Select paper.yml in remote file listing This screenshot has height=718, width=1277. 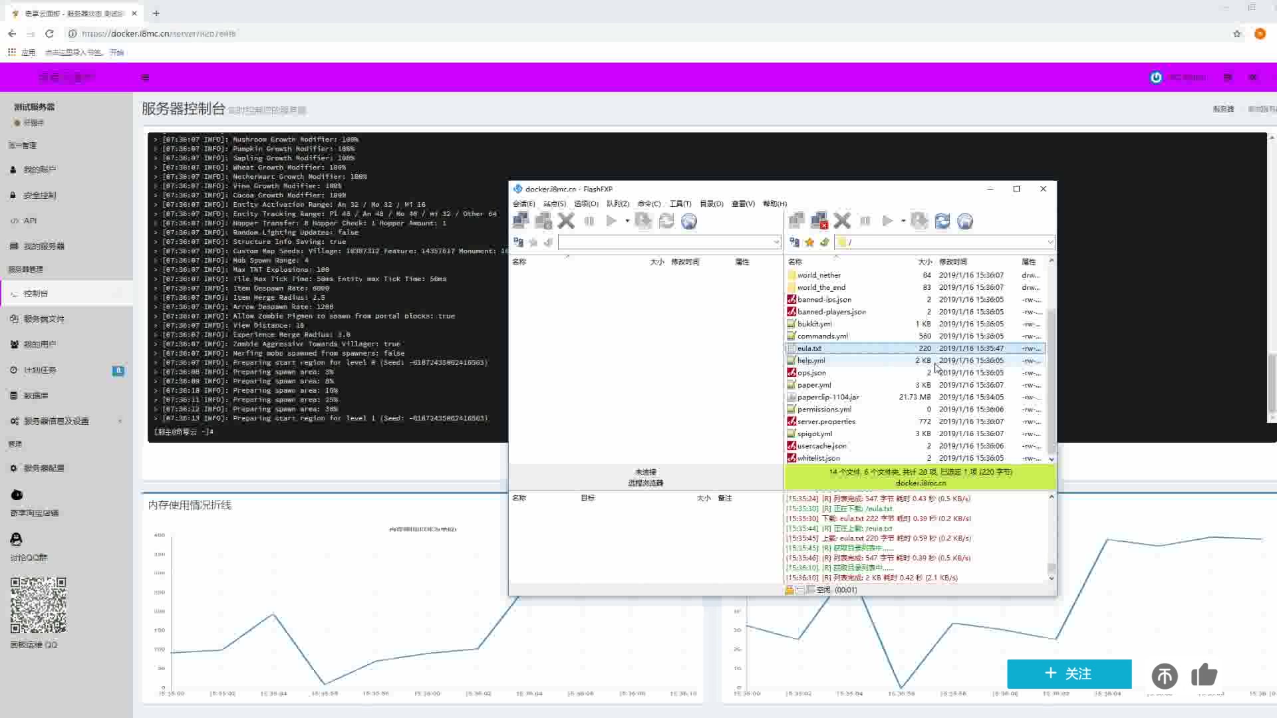[x=814, y=385]
